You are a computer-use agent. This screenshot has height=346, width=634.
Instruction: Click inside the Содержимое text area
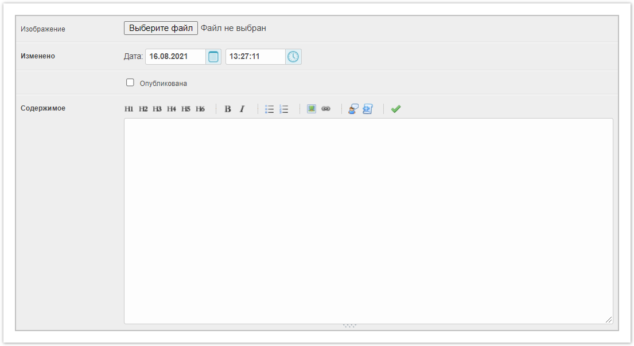click(368, 221)
